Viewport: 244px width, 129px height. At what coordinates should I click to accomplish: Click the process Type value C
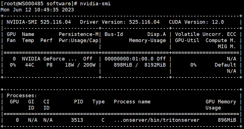click(103, 120)
